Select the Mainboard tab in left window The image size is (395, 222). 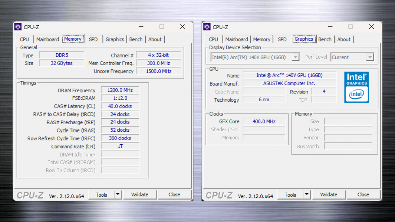click(x=47, y=39)
